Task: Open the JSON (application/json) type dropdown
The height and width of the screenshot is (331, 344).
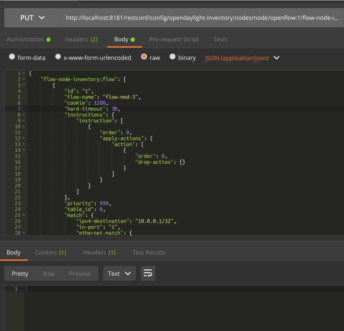Action: coord(242,58)
